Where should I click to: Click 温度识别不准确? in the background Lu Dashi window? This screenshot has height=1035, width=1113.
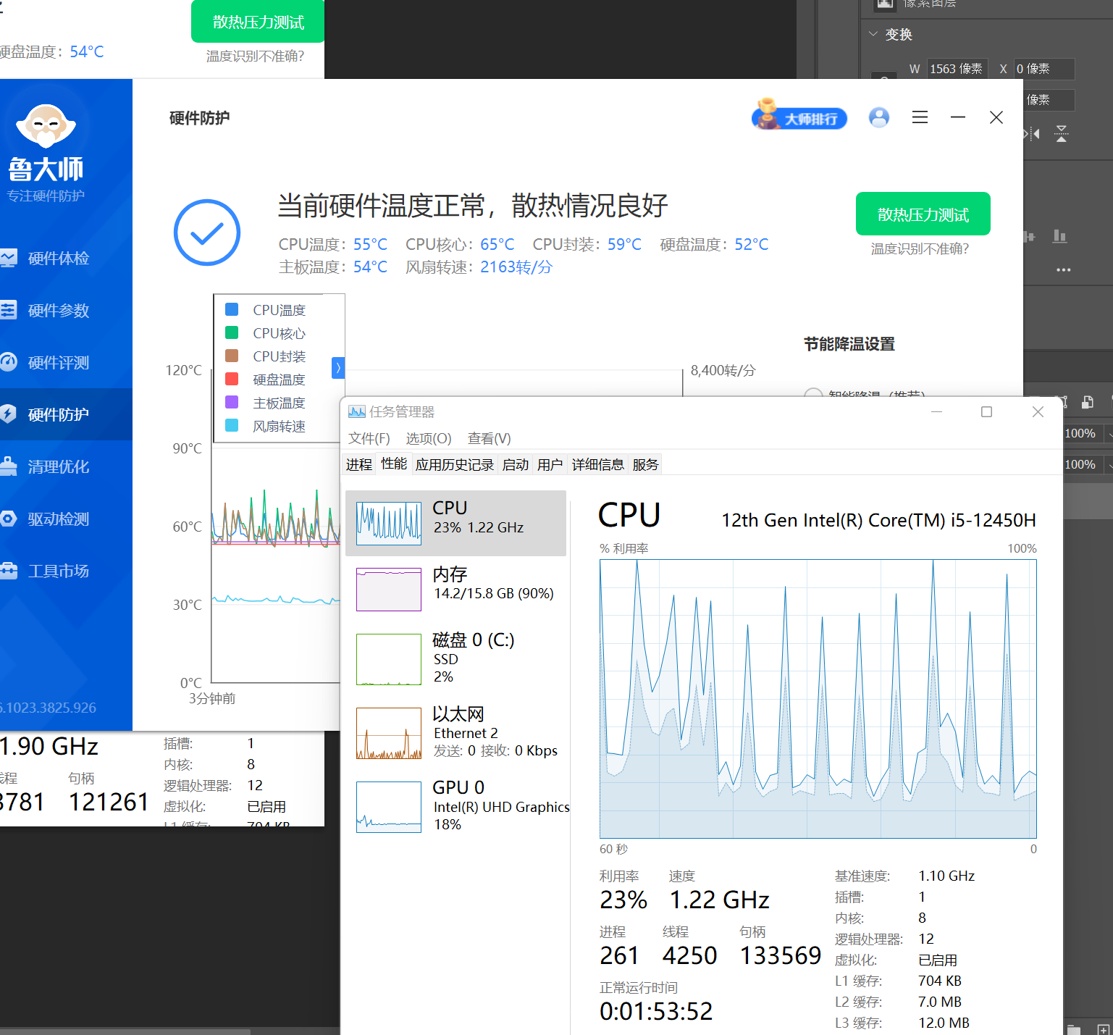pyautogui.click(x=255, y=56)
